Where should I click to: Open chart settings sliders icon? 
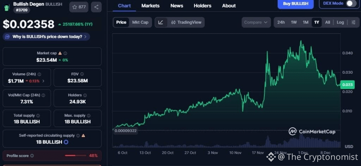353,22
